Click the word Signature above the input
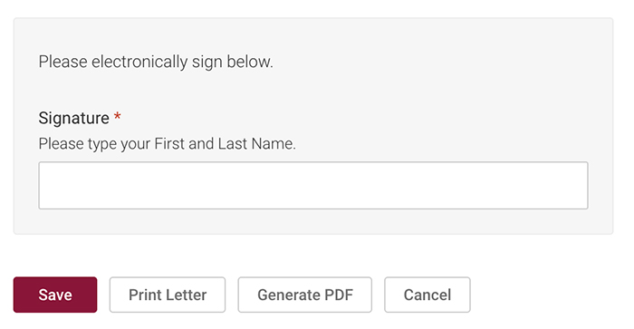Image resolution: width=634 pixels, height=329 pixels. pos(74,118)
